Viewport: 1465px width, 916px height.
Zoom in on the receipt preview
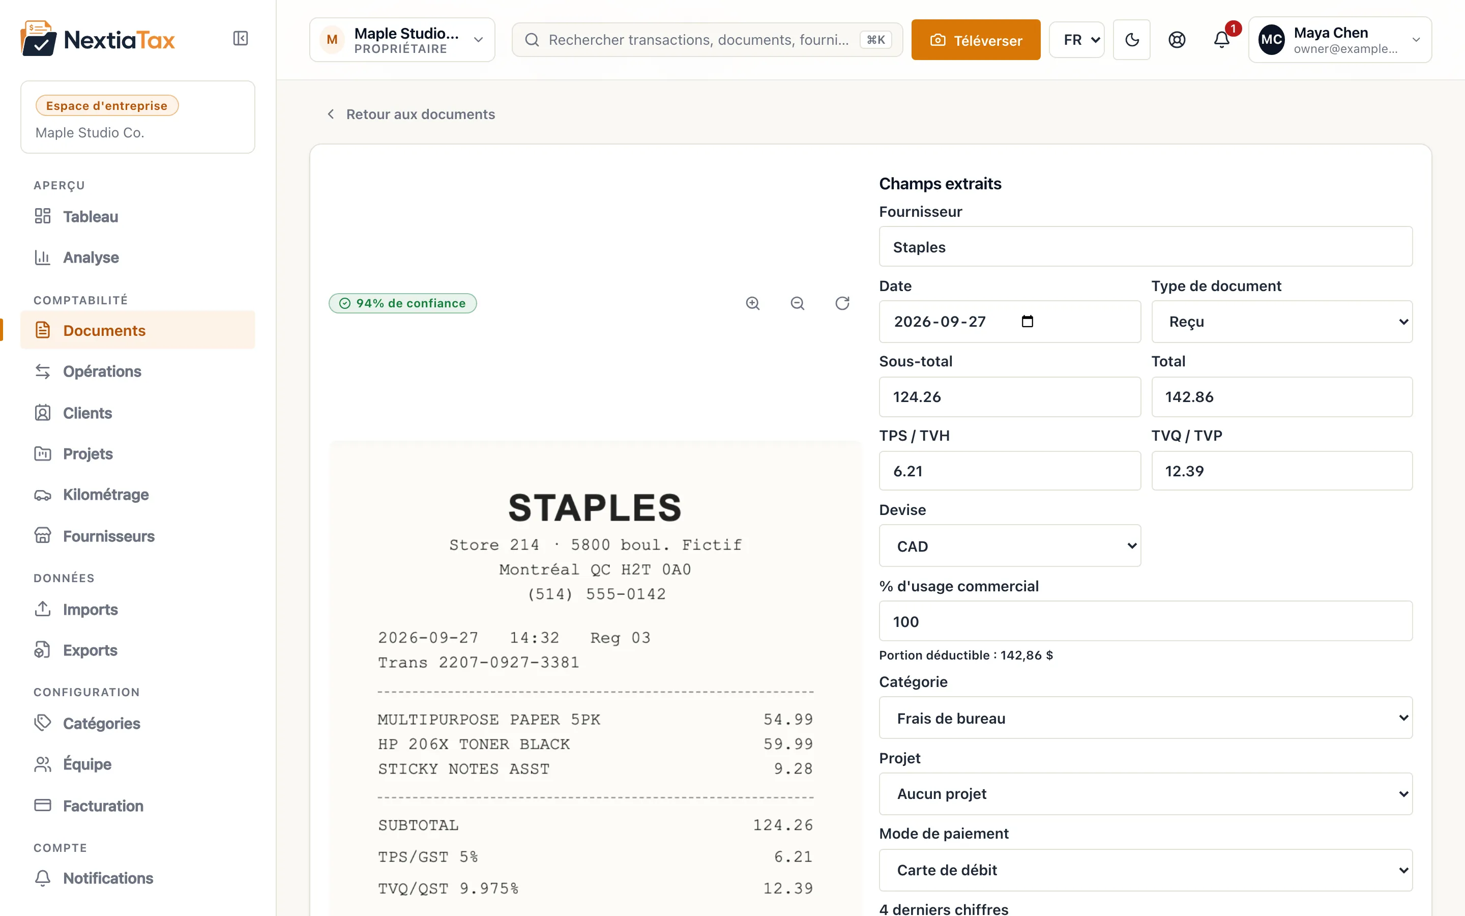point(752,303)
